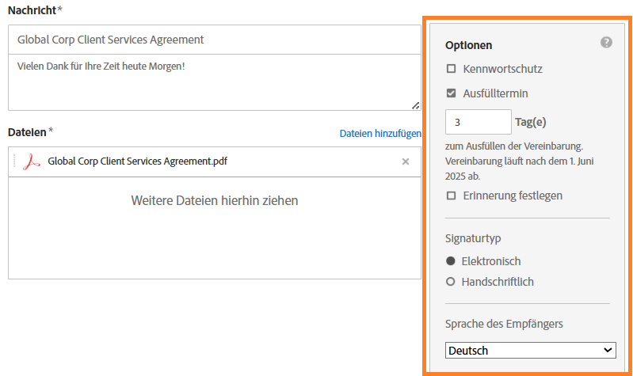Click the Kennwortschutz label
The width and height of the screenshot is (633, 376).
click(x=502, y=69)
